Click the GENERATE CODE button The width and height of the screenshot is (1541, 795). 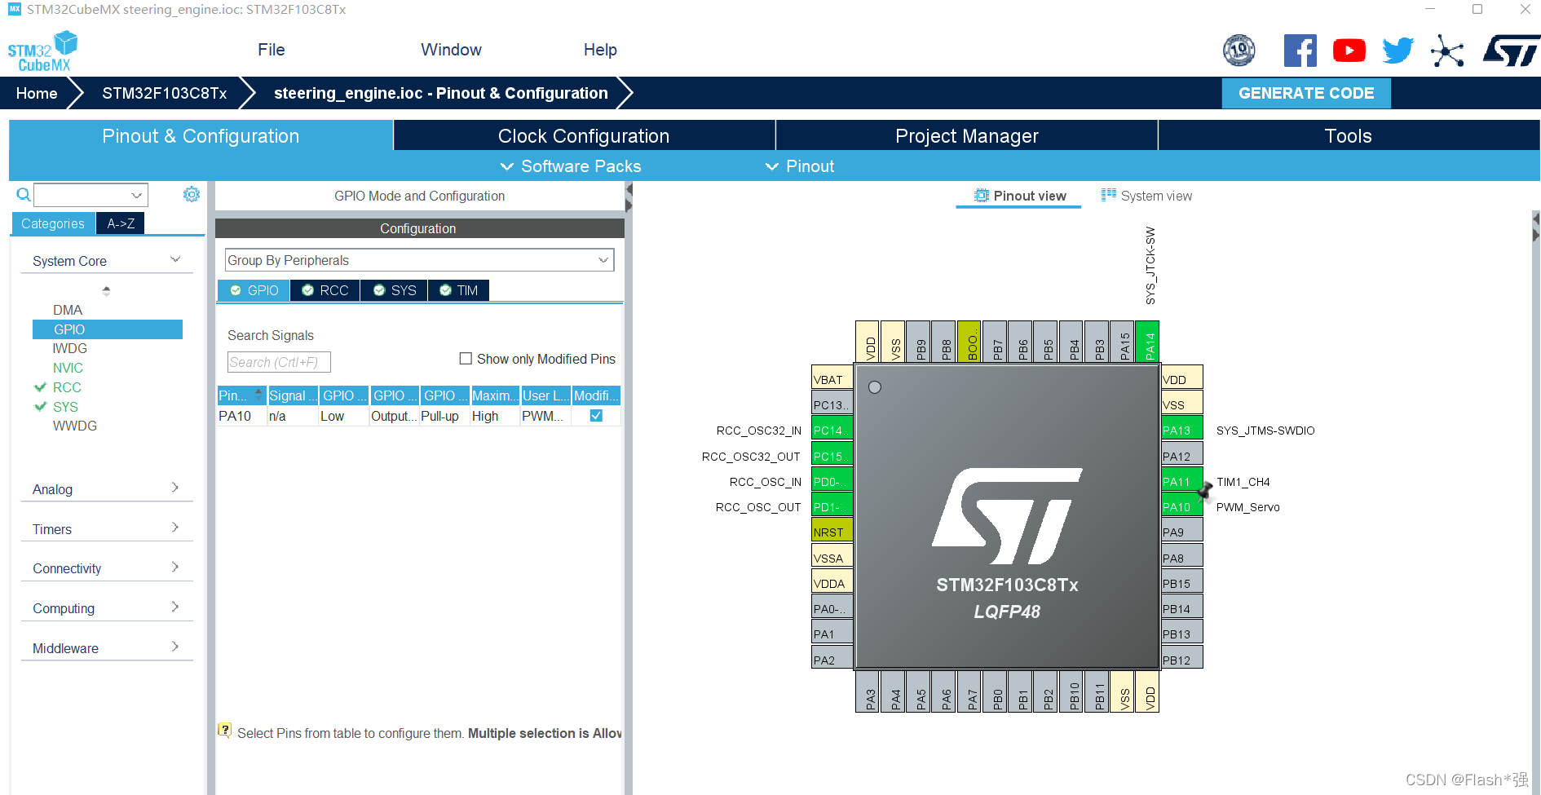pyautogui.click(x=1306, y=93)
